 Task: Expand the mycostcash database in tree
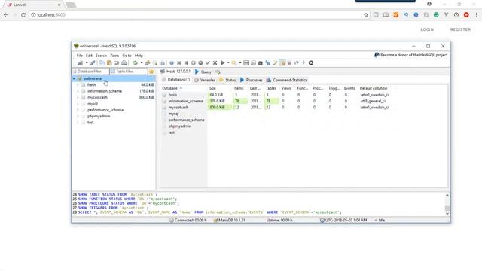click(78, 97)
